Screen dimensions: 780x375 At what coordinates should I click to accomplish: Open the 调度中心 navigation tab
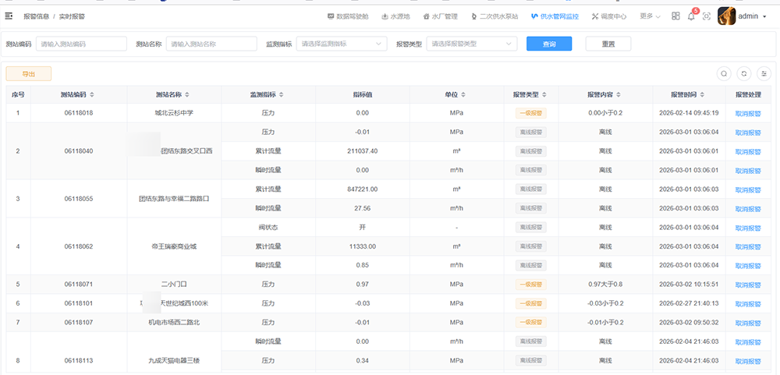click(609, 16)
